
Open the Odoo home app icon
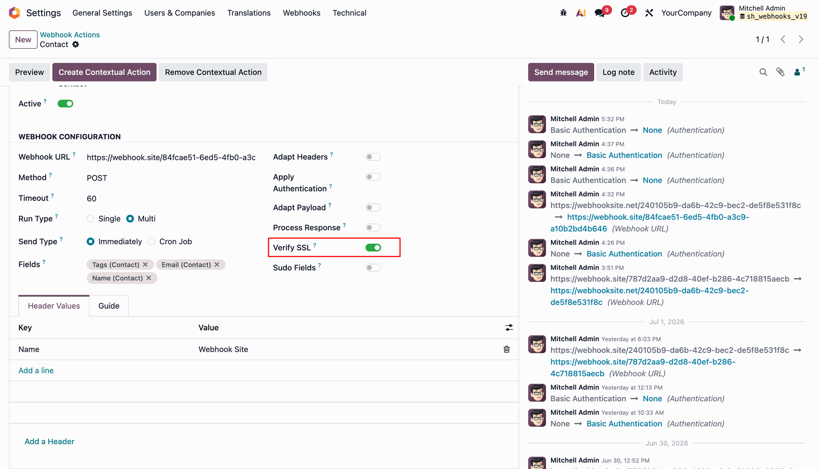click(15, 13)
